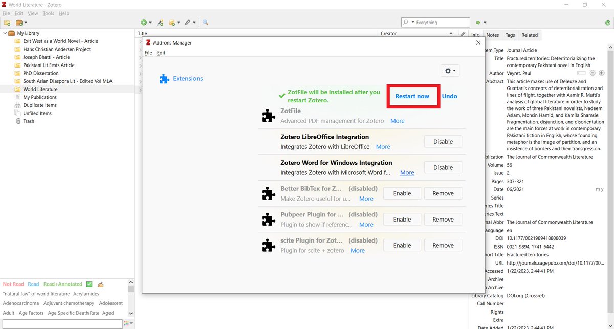614x329 pixels.
Task: Switch to the Tags tab
Action: 510,35
